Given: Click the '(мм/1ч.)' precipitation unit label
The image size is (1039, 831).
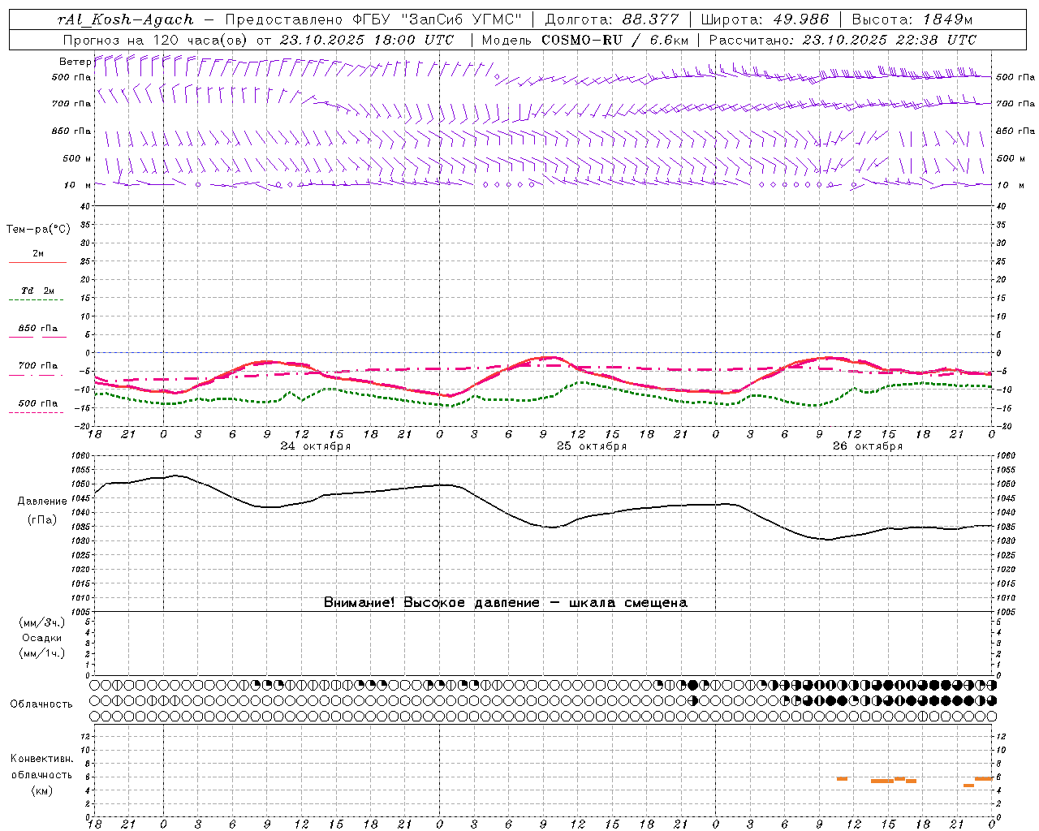Looking at the screenshot, I should (x=42, y=653).
